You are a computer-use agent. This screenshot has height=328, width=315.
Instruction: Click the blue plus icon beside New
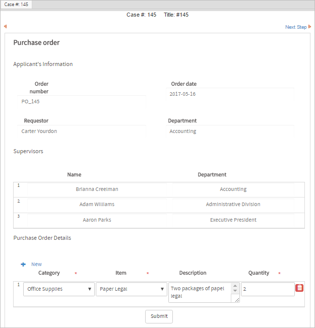tap(23, 265)
